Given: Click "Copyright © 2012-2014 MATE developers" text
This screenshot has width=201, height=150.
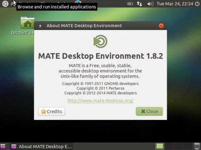Looking at the screenshot, I should 100,93.
